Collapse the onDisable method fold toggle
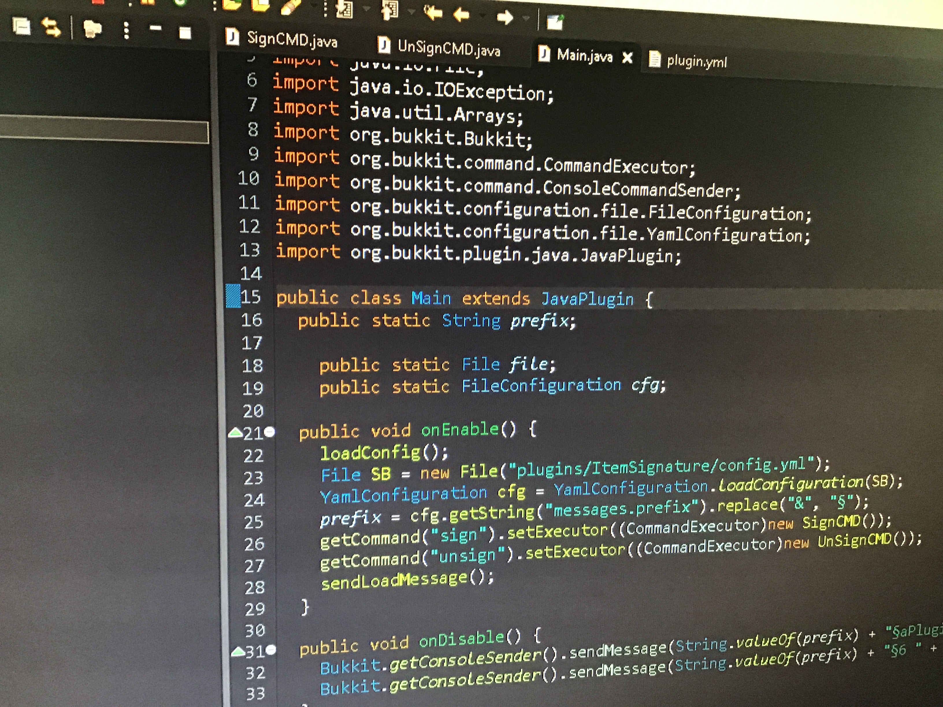This screenshot has height=707, width=943. tap(271, 650)
